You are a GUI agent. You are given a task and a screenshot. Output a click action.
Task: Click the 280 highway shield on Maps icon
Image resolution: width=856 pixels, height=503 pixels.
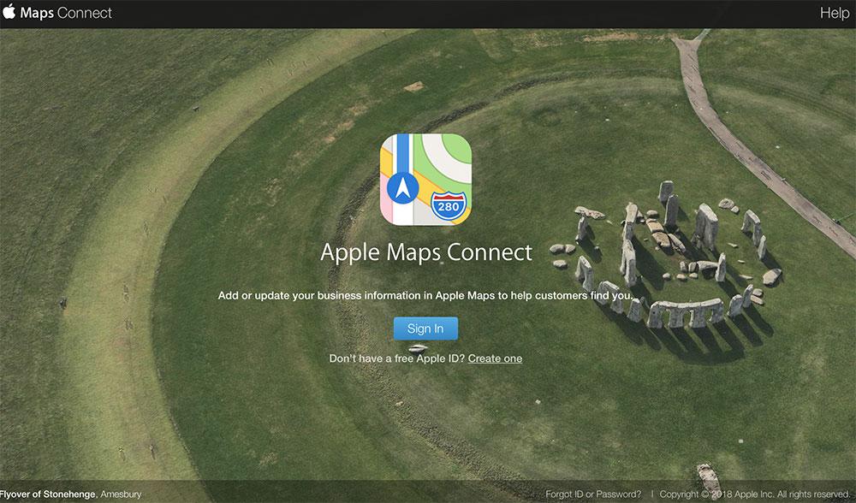pyautogui.click(x=449, y=206)
